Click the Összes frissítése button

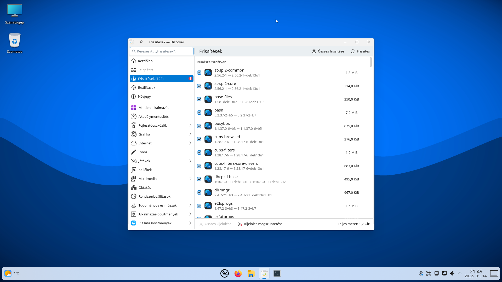pyautogui.click(x=328, y=51)
